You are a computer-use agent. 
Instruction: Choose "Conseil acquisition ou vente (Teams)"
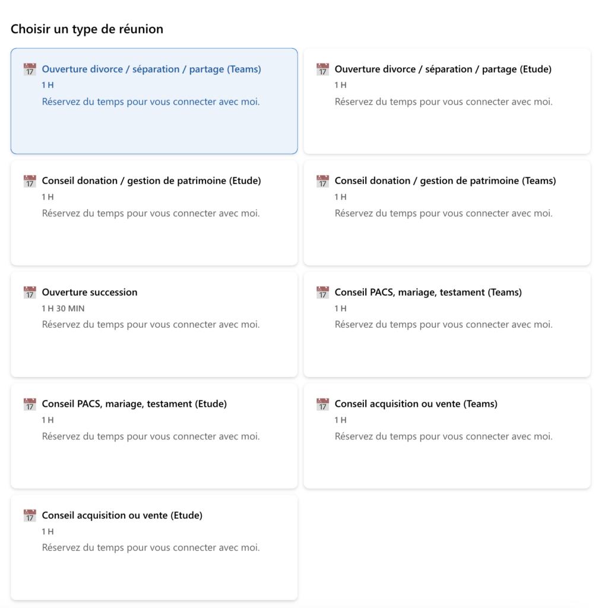pyautogui.click(x=416, y=404)
